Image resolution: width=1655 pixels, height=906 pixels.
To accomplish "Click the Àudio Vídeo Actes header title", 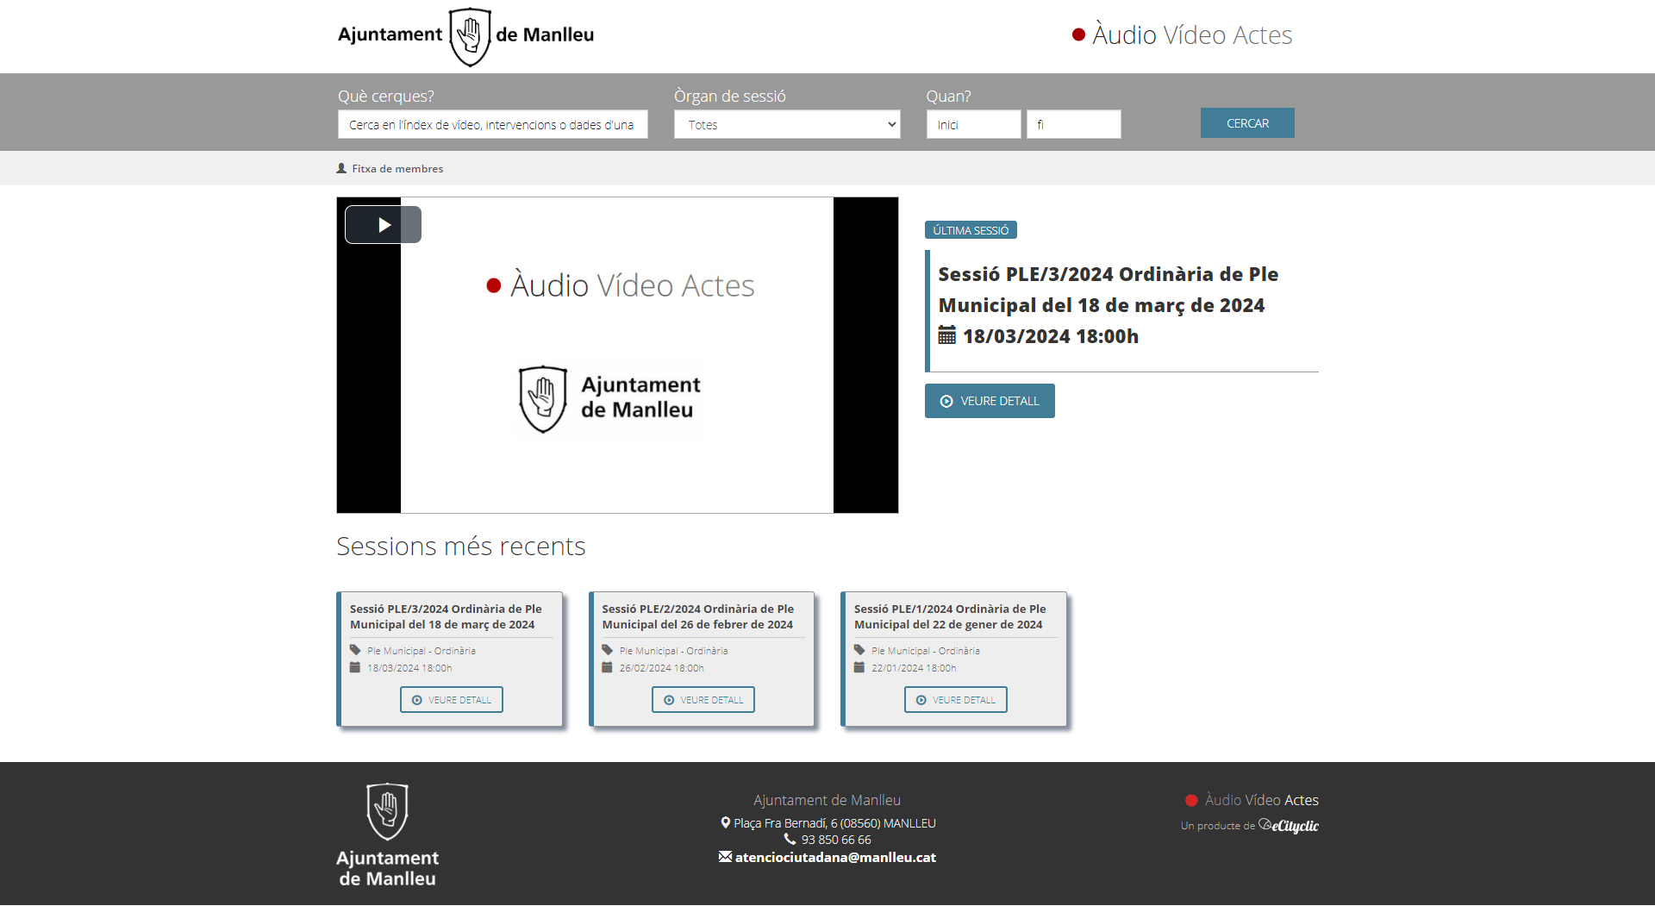I will point(1182,35).
